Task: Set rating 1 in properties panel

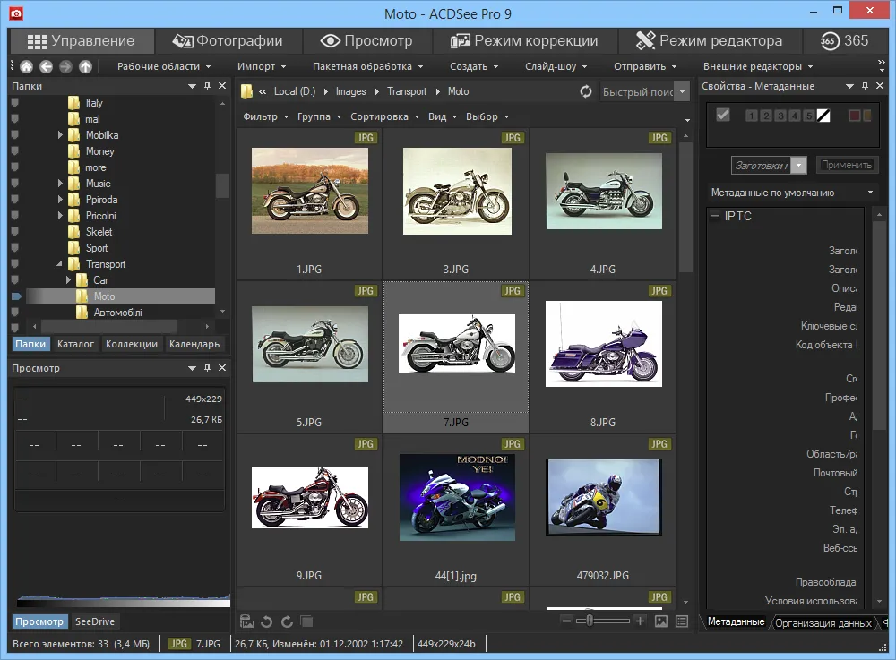Action: coord(752,116)
